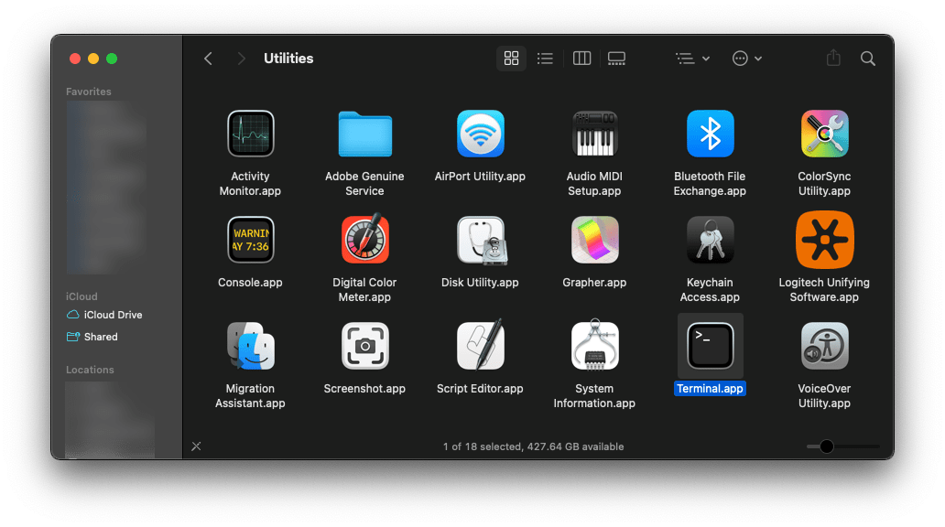
Task: Select the Keychain Access app icon
Action: point(710,241)
